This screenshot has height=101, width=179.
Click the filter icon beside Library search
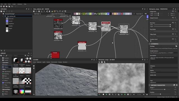coord(25,56)
